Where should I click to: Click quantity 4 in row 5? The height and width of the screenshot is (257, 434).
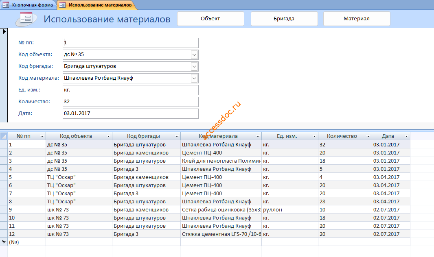click(345, 177)
